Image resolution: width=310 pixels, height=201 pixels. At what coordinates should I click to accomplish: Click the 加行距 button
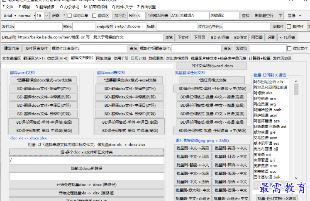coord(120,16)
